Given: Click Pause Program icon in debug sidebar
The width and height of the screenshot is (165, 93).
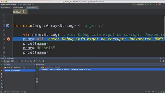Looking at the screenshot, I should pos(2,67).
